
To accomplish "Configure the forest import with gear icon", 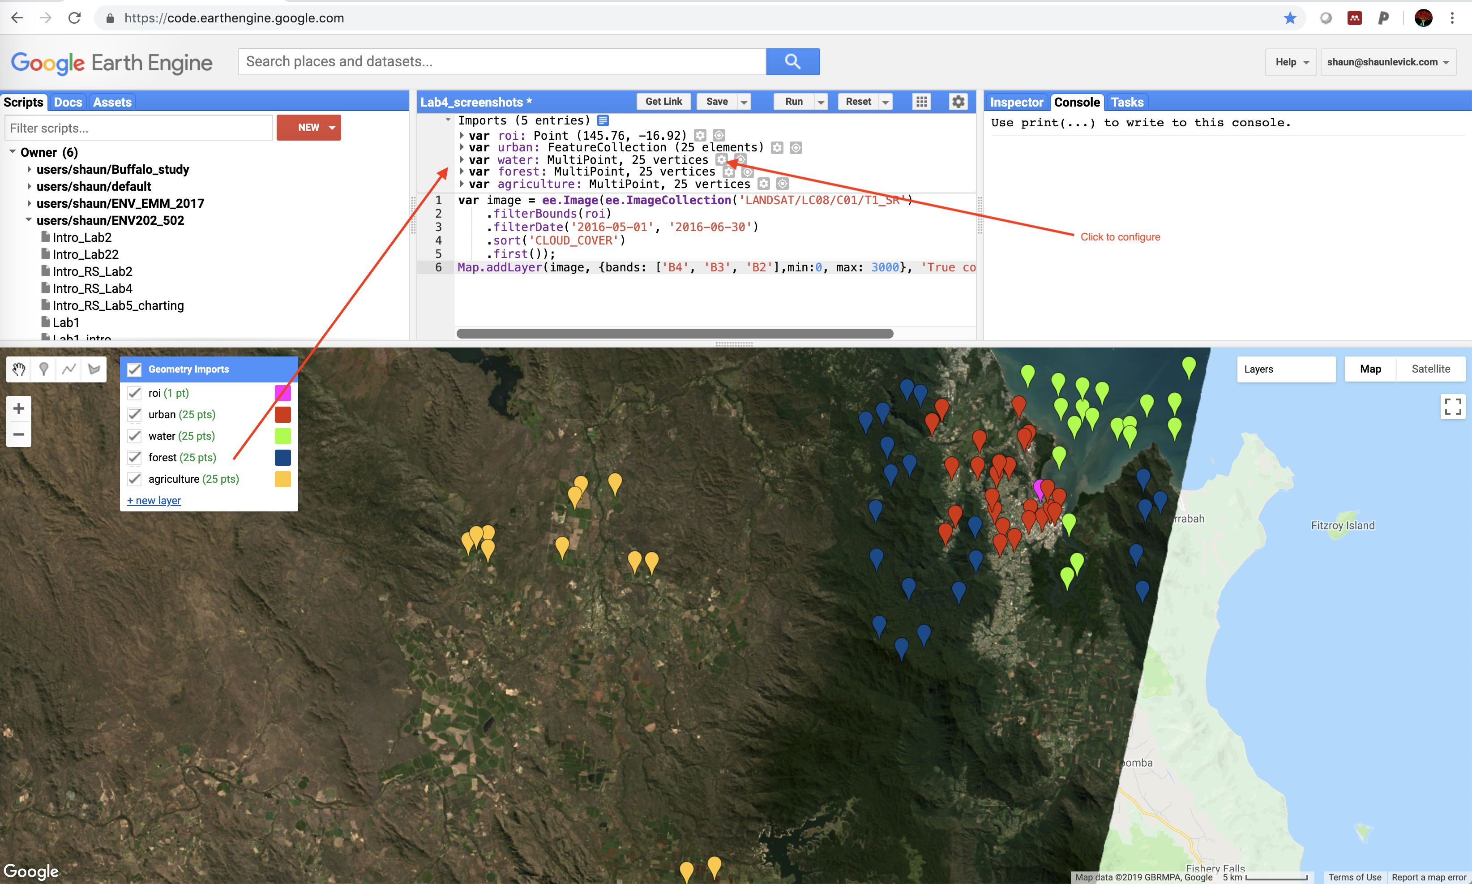I will click(x=729, y=172).
